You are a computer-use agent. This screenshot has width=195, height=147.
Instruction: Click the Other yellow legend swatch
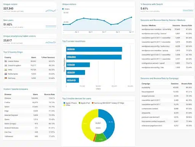tap(64, 105)
